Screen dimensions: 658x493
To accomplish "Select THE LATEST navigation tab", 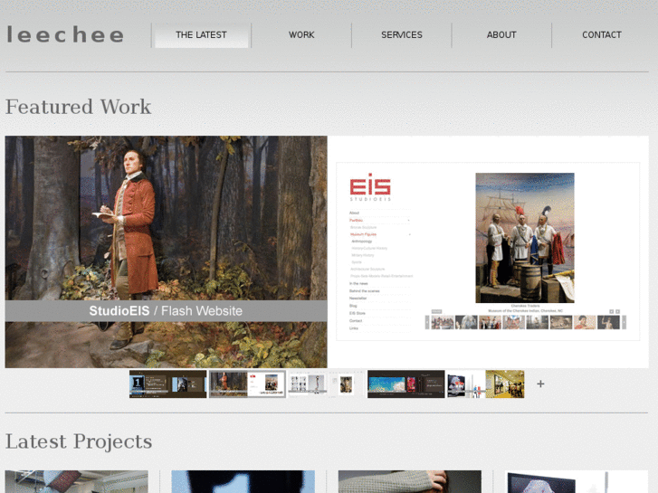I will (x=202, y=35).
